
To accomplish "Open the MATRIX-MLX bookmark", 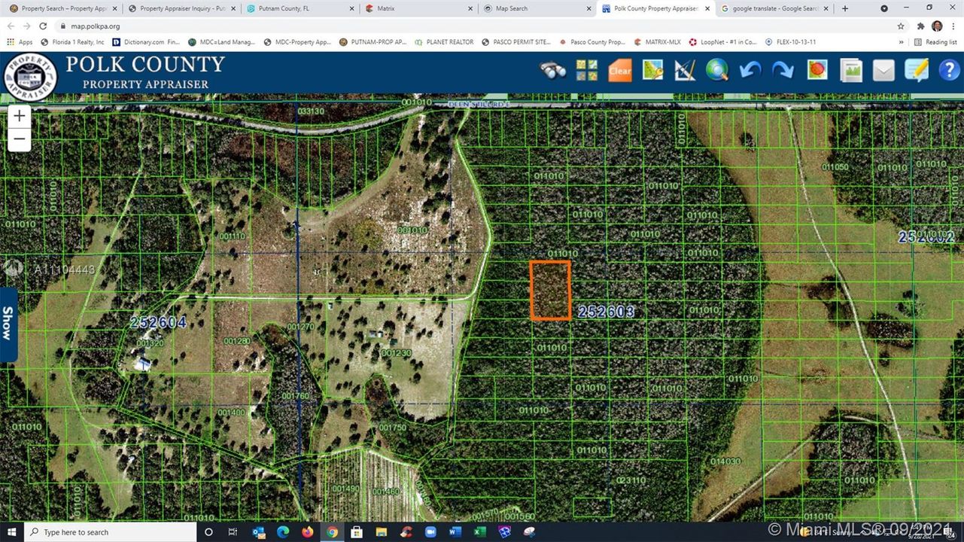I will [x=658, y=42].
